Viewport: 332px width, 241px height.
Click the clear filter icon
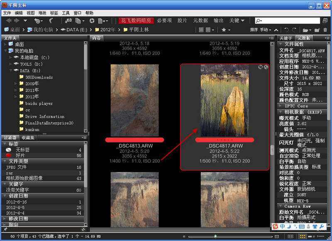83,229
